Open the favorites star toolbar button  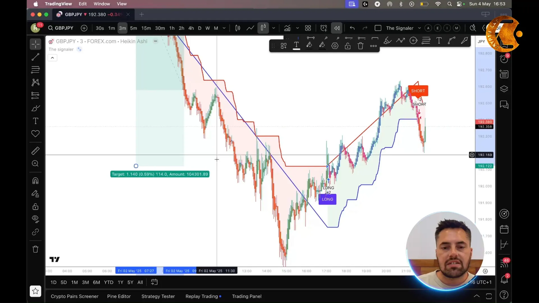coord(35,291)
